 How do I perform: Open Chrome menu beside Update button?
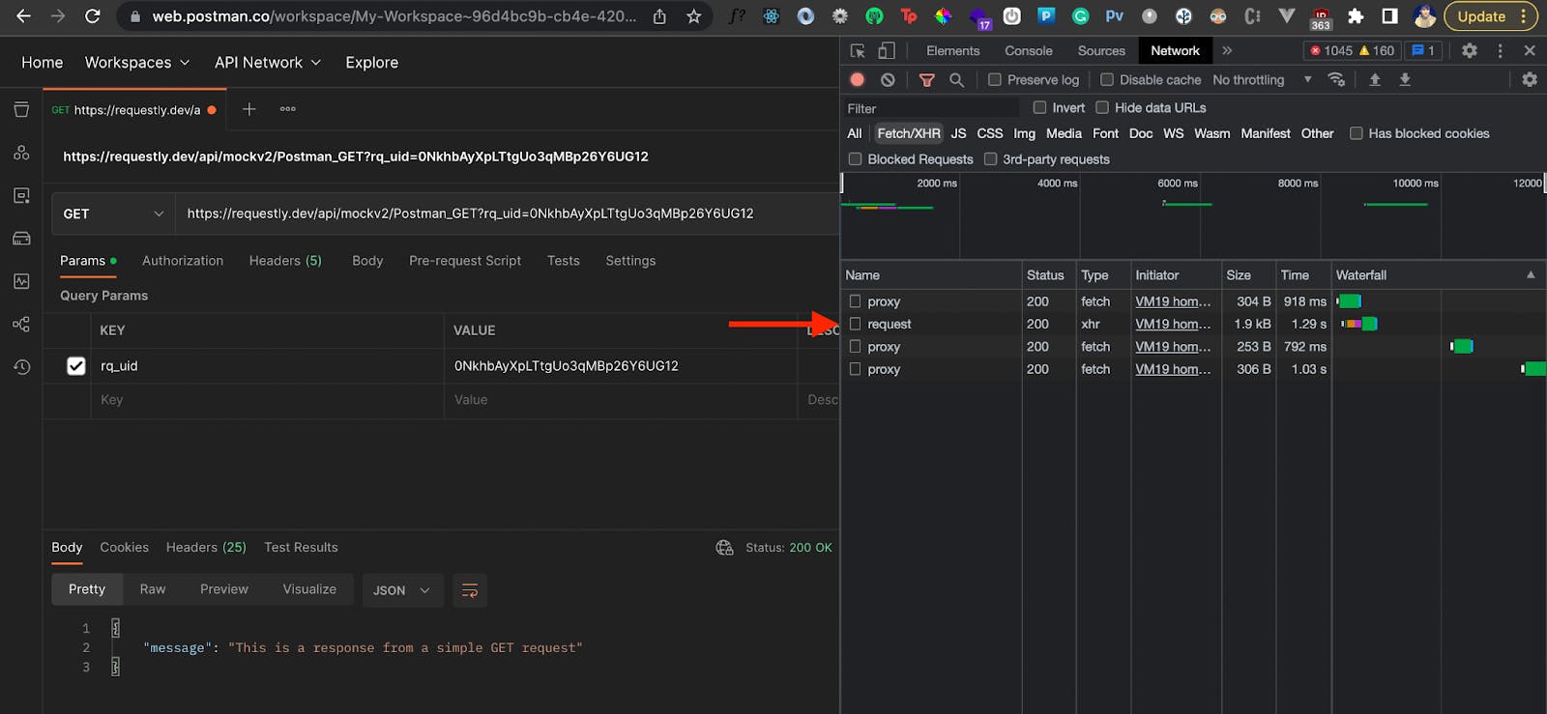(x=1523, y=16)
